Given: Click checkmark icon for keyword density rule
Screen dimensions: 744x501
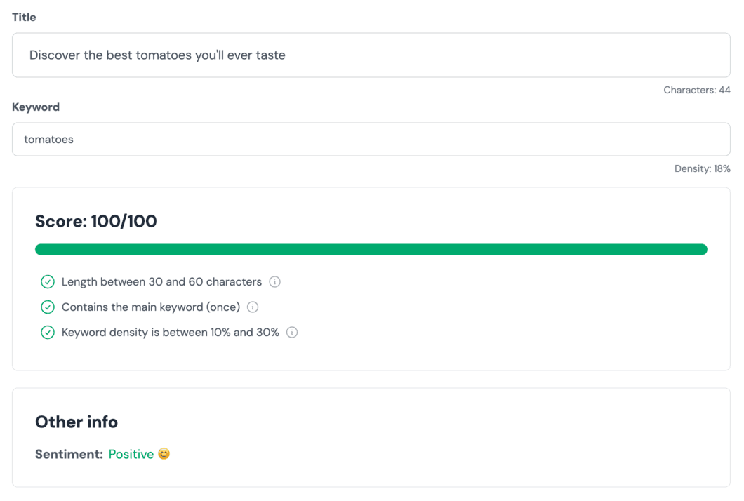Looking at the screenshot, I should (48, 333).
